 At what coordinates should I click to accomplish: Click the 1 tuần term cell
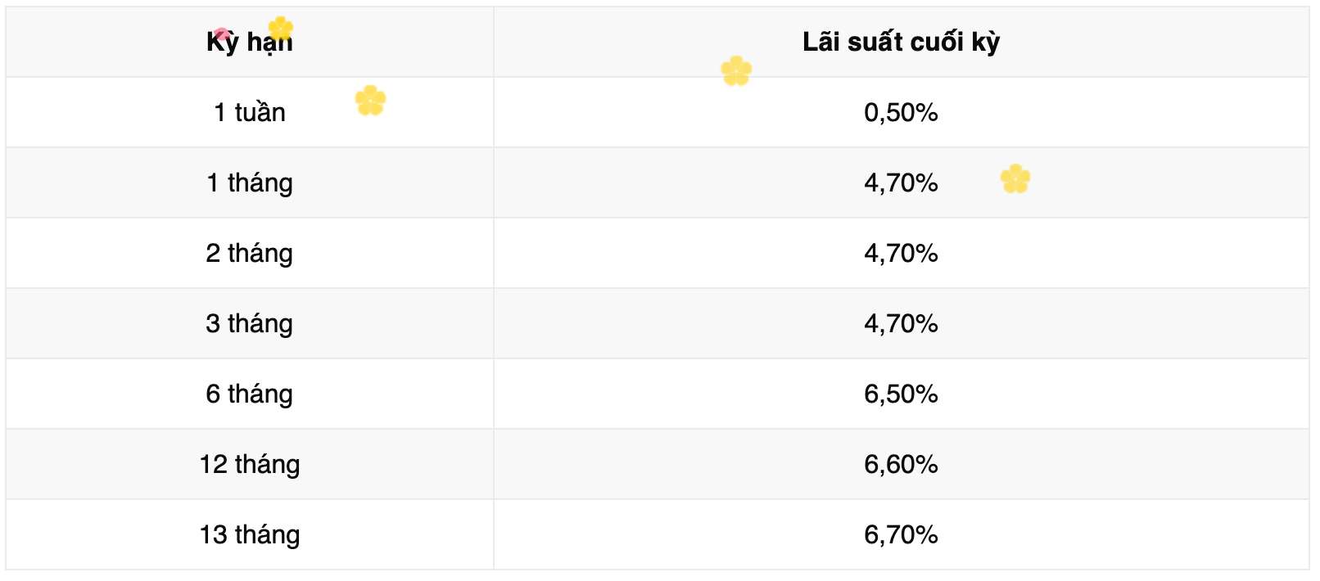[249, 112]
